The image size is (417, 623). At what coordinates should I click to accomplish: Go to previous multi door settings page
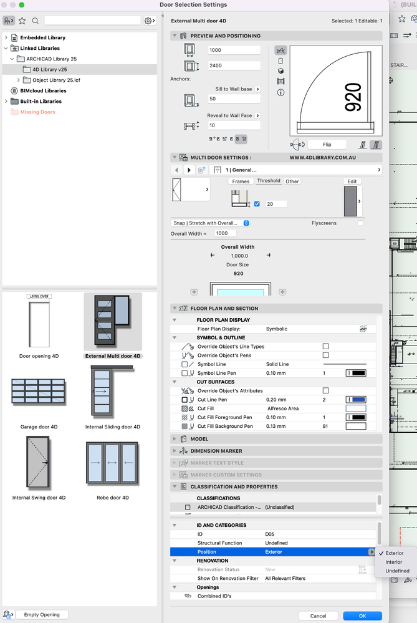pyautogui.click(x=176, y=170)
